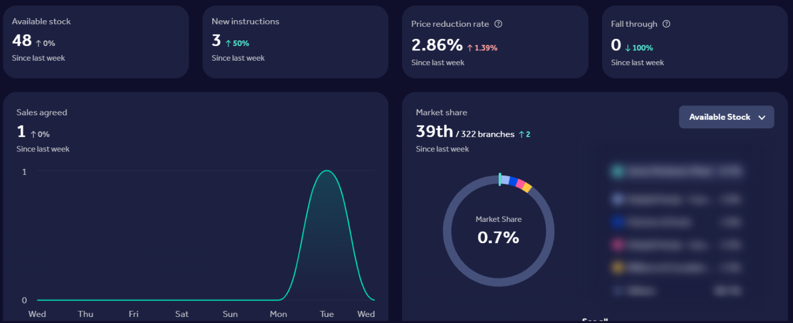Click the 50% increase indicator
The width and height of the screenshot is (793, 323).
pos(237,43)
